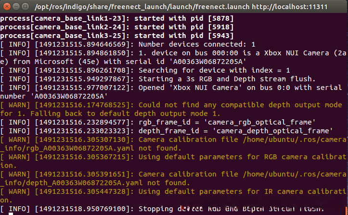The image size is (348, 215).
Task: Click the camera_base_link1-23 process line
Action: point(116,18)
